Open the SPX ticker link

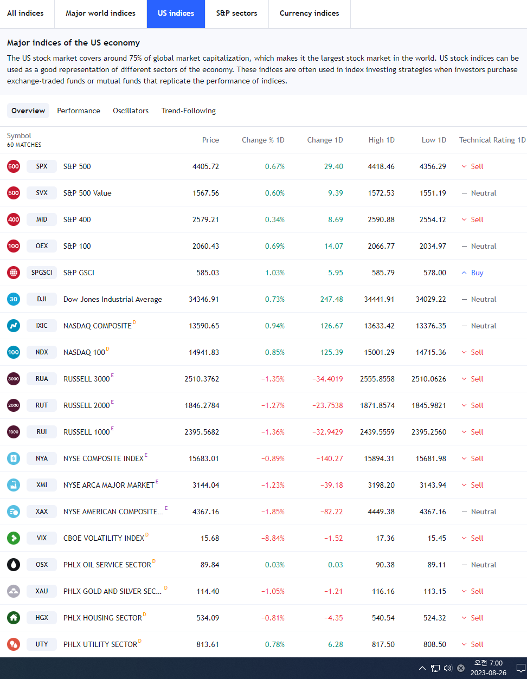coord(42,166)
